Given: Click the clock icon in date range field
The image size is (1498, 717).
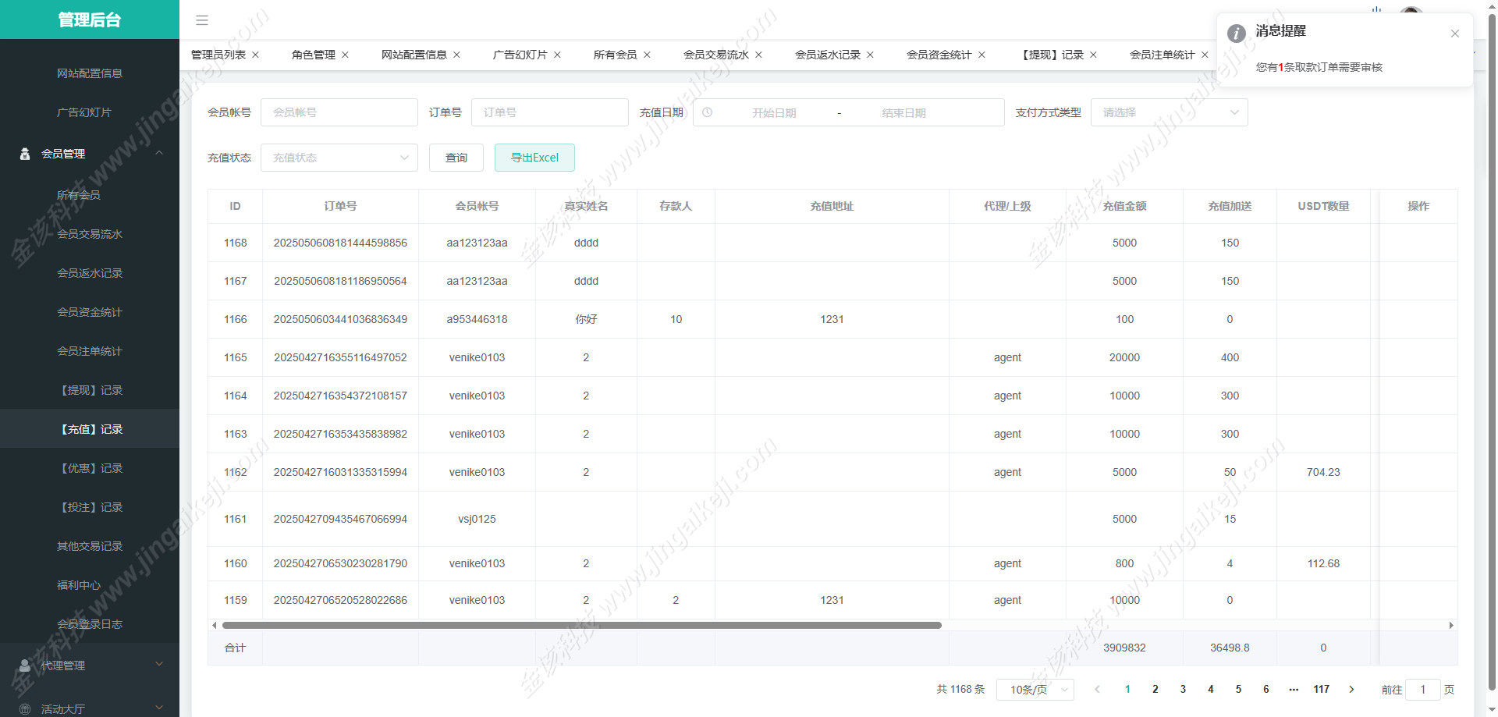Looking at the screenshot, I should (707, 112).
